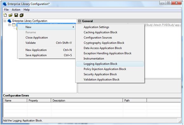Close the Enterprise Library Configuration window

point(176,3)
